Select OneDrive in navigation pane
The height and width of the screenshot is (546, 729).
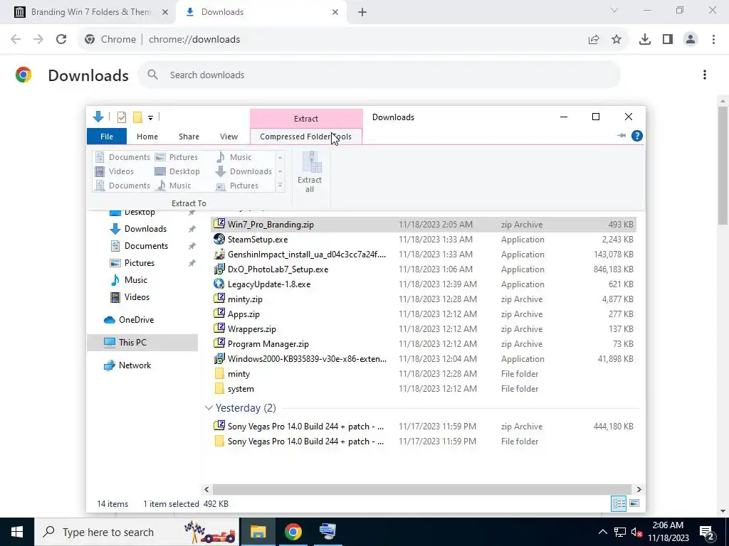pos(136,319)
